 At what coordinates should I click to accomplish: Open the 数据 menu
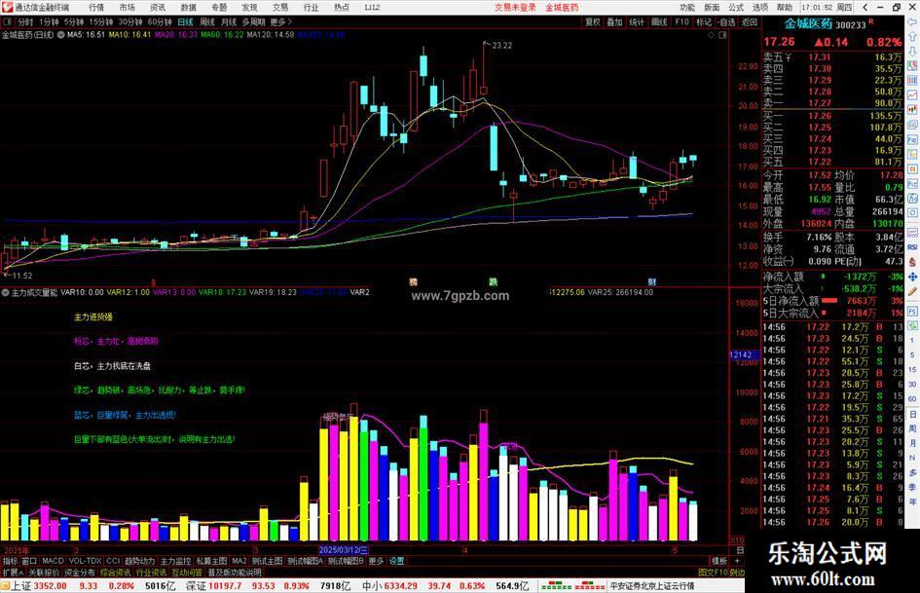coord(188,7)
